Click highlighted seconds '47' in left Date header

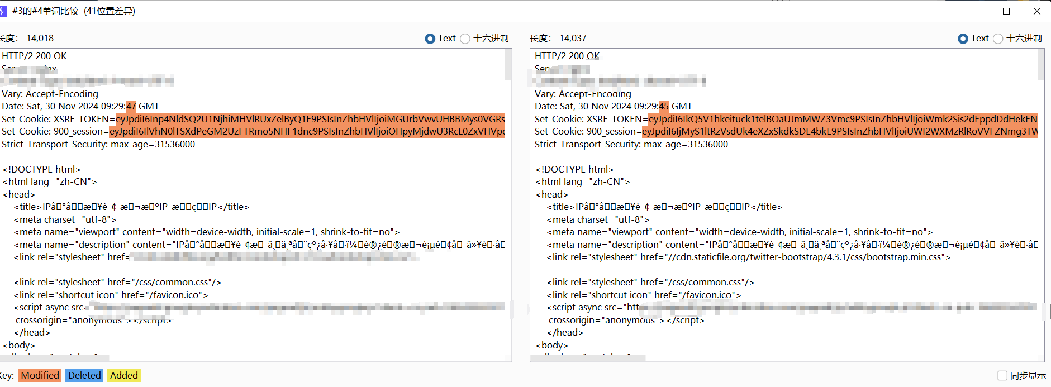[x=131, y=106]
